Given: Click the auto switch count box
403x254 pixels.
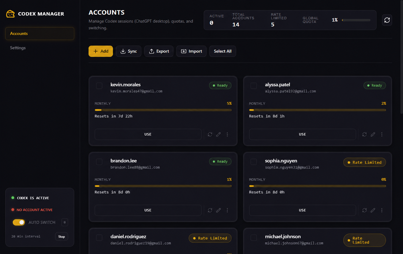Looking at the screenshot, I should [65, 222].
